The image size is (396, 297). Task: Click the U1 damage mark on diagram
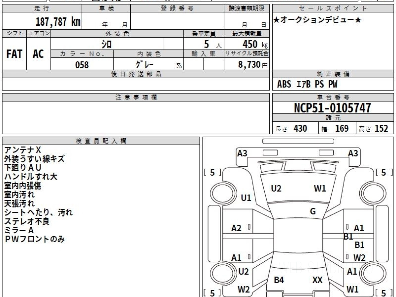click(x=246, y=198)
